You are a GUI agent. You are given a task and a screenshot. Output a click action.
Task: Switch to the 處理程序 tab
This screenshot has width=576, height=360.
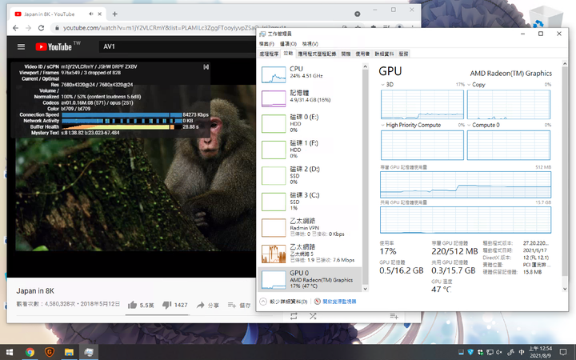coord(269,54)
